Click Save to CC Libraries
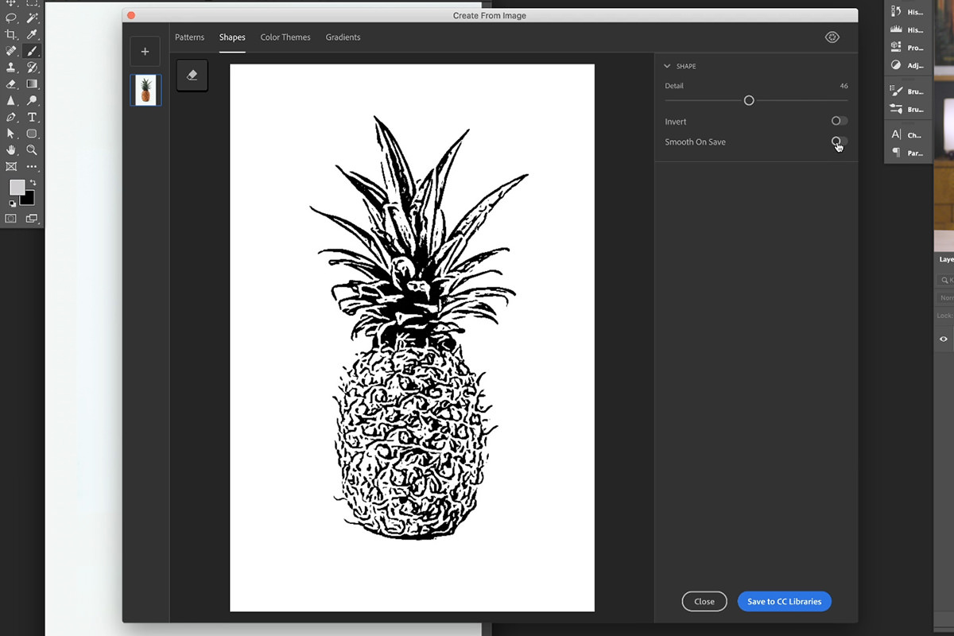Viewport: 954px width, 636px height. (785, 601)
